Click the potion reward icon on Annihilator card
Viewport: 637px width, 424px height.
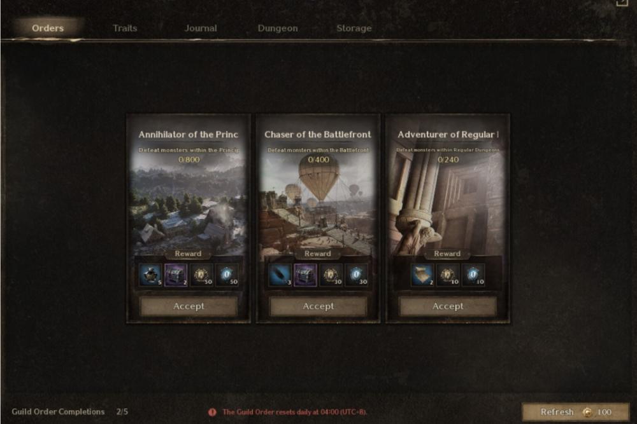151,275
